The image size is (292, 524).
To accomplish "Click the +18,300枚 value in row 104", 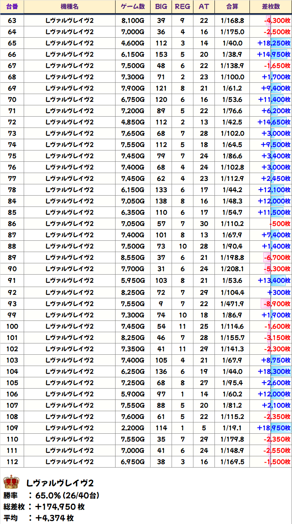I will pos(274,371).
